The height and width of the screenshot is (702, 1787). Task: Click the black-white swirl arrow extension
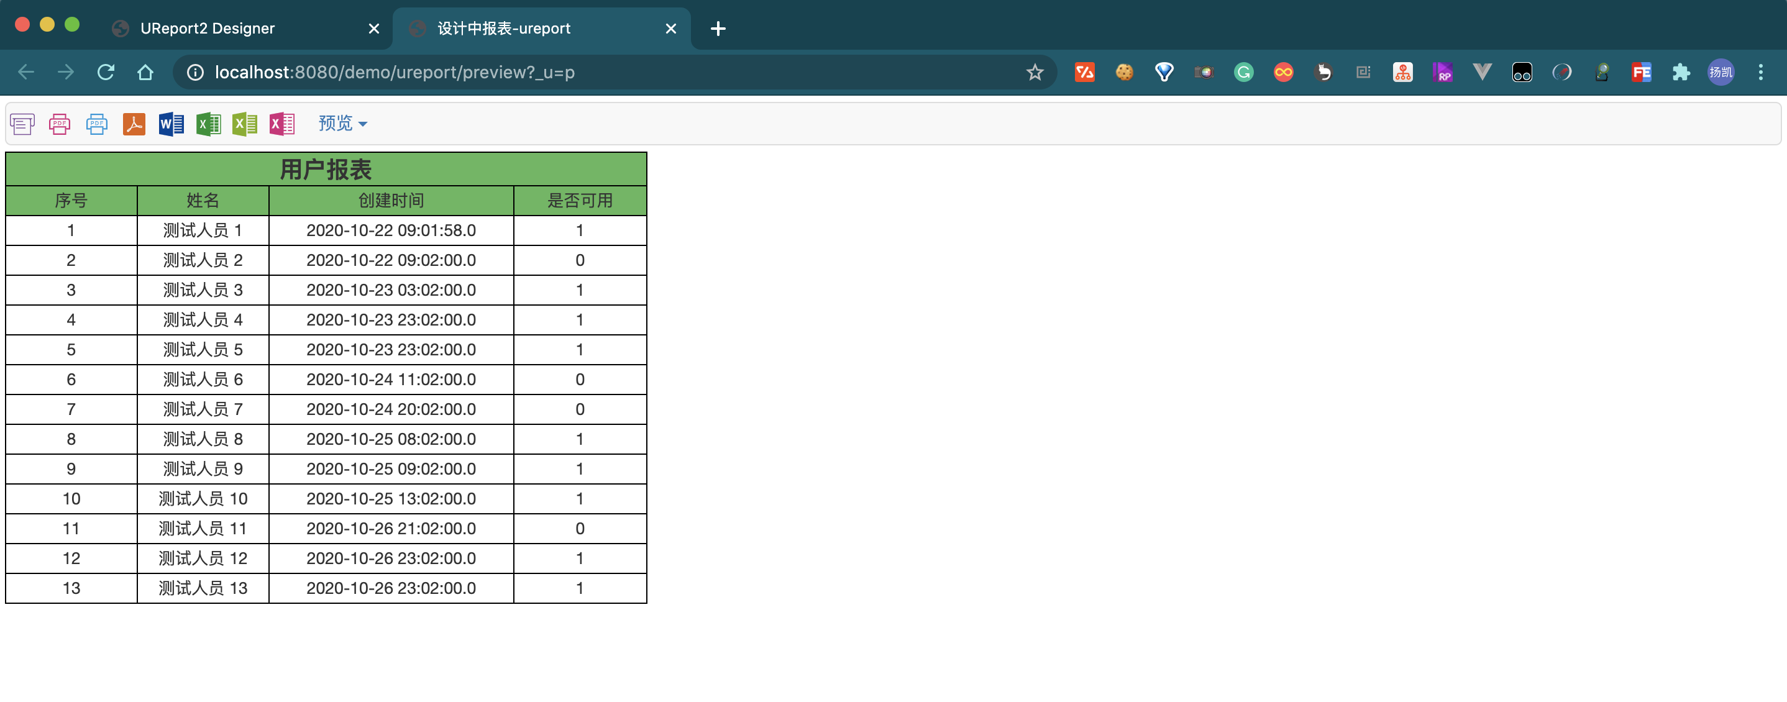click(x=1323, y=72)
